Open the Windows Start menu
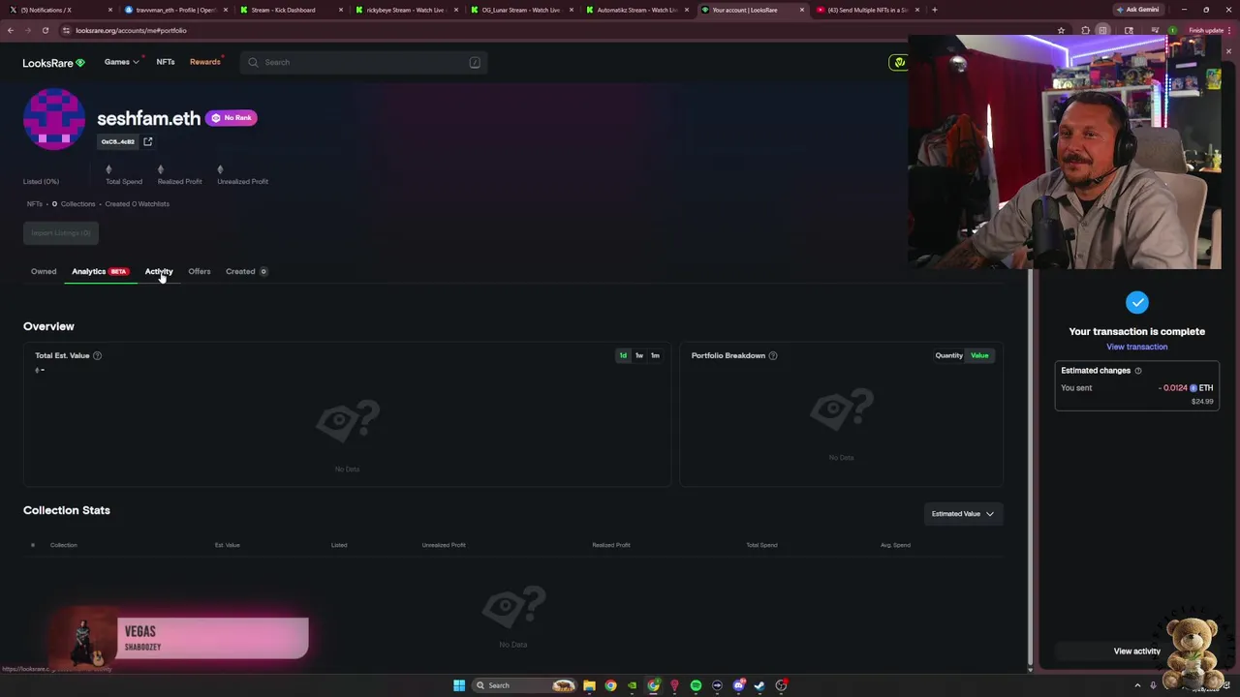The image size is (1240, 697). coord(459,685)
